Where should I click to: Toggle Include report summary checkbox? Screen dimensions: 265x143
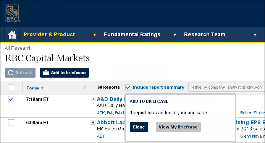coord(128,87)
